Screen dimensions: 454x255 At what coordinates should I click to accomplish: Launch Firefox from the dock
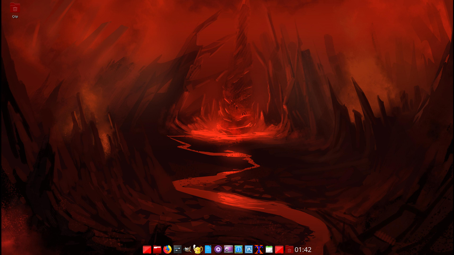pos(167,250)
